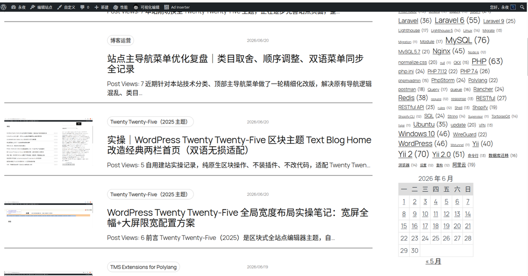This screenshot has height=276, width=528.
Task: Open the 数据库迁移 tag
Action: [499, 156]
